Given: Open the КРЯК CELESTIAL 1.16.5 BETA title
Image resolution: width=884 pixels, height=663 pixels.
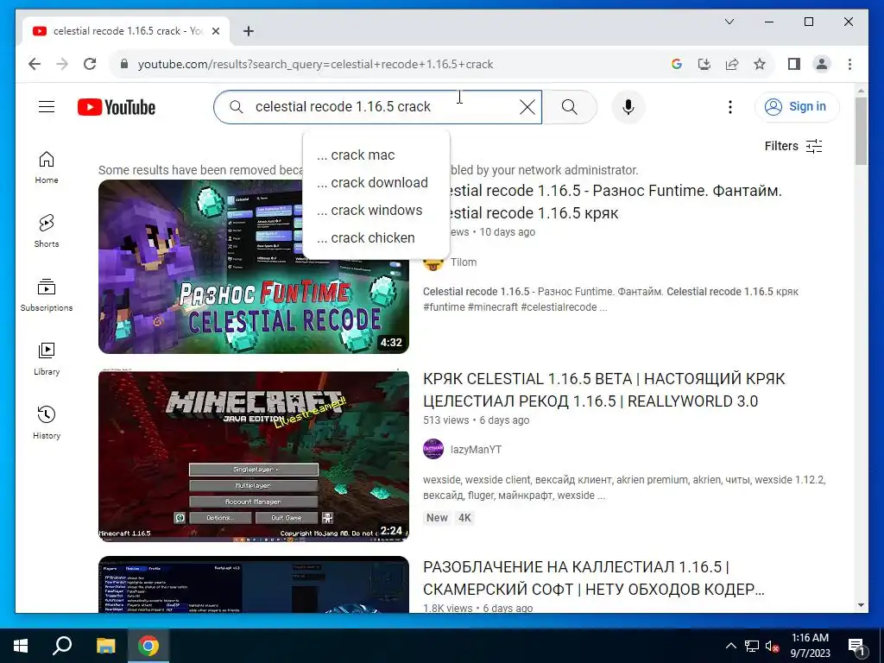Looking at the screenshot, I should [603, 390].
